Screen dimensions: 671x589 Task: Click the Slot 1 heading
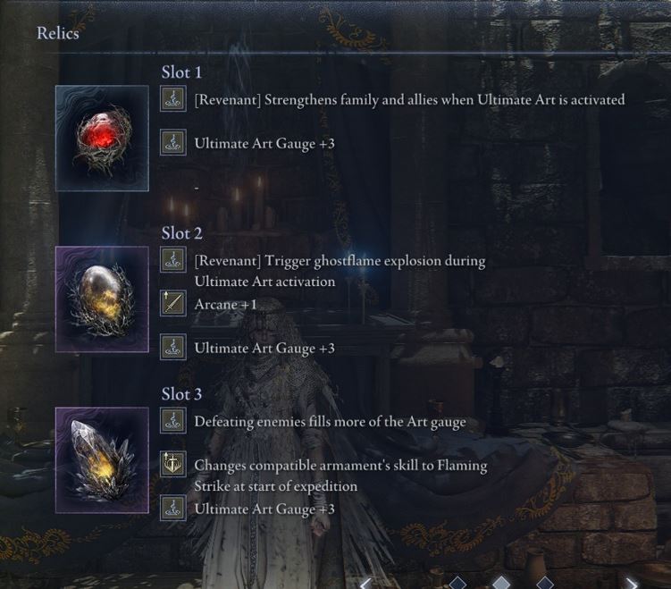pos(181,72)
